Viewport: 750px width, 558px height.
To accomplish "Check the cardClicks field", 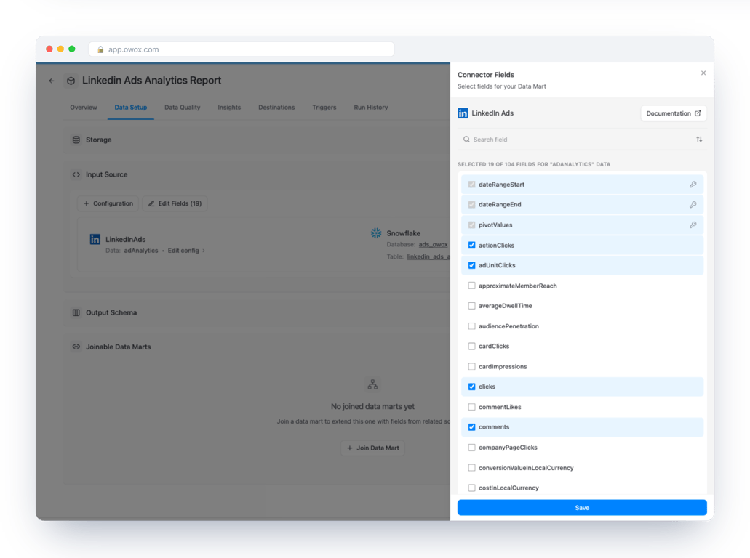I will point(471,347).
